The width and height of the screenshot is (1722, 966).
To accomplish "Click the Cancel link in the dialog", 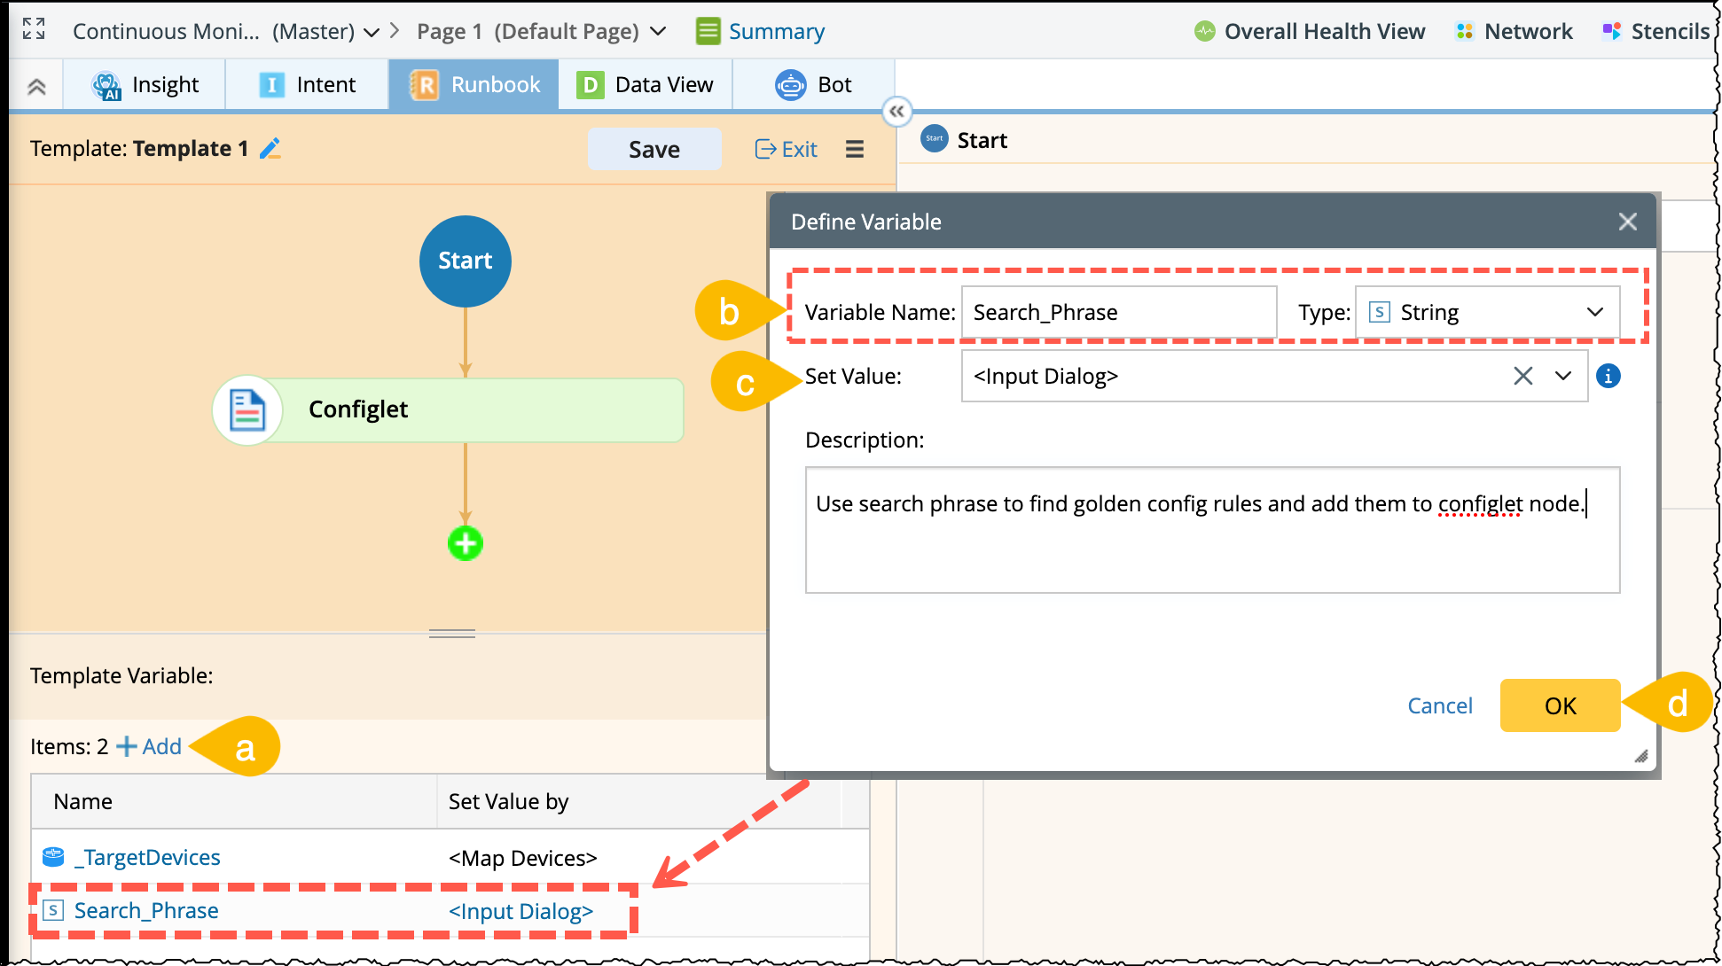I will coord(1439,706).
